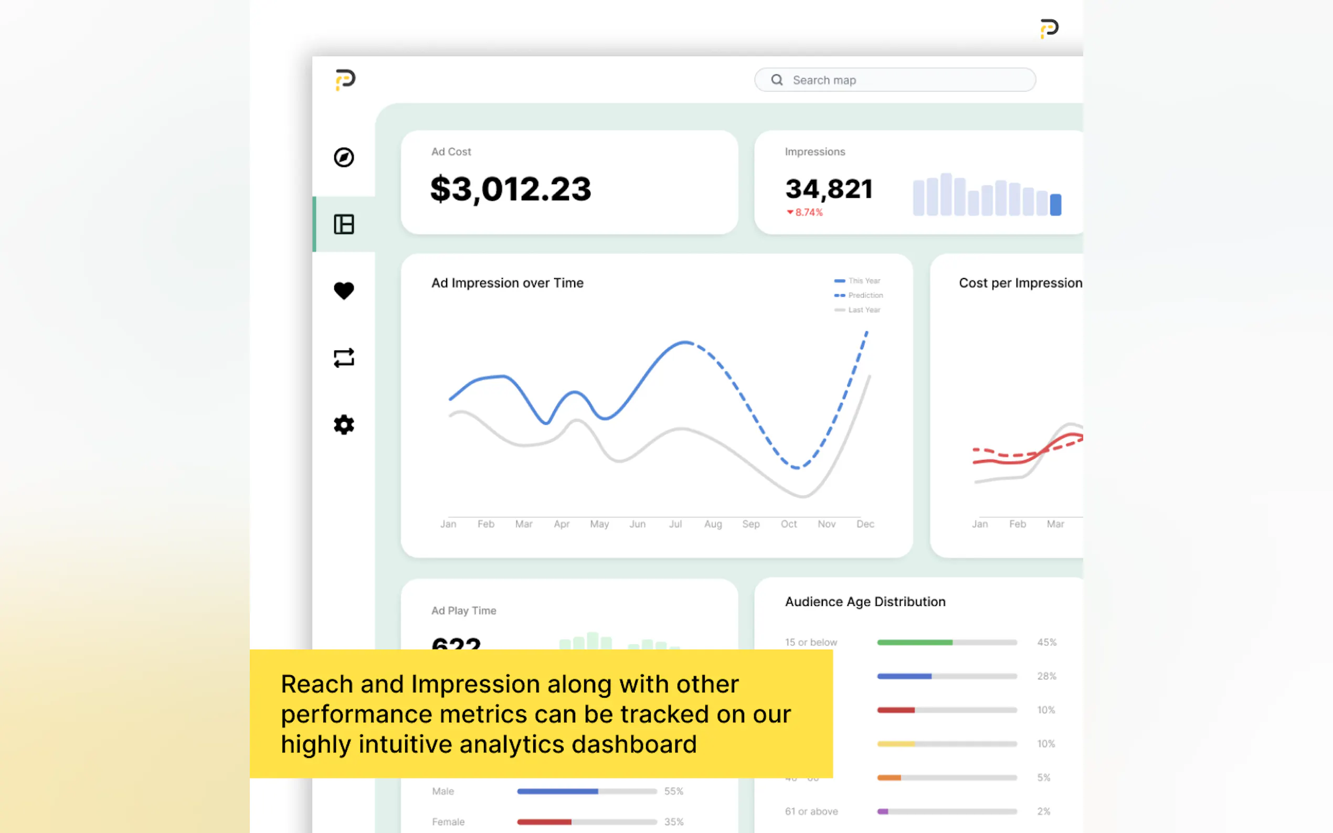Click the Impressions 34,821 value
1333x833 pixels.
click(x=828, y=189)
